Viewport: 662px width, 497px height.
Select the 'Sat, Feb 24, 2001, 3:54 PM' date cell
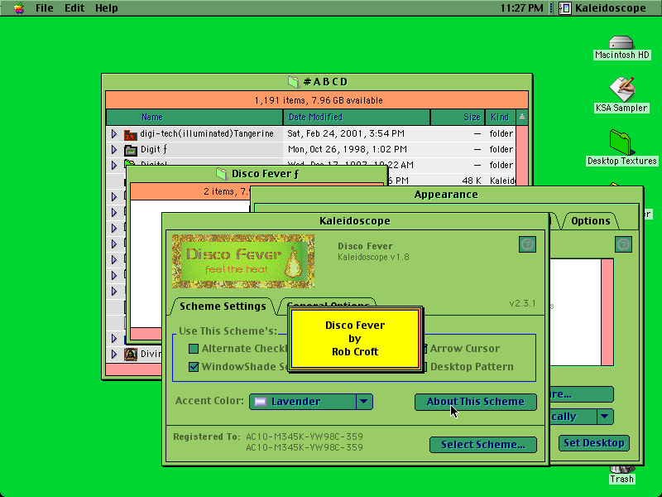pyautogui.click(x=346, y=133)
